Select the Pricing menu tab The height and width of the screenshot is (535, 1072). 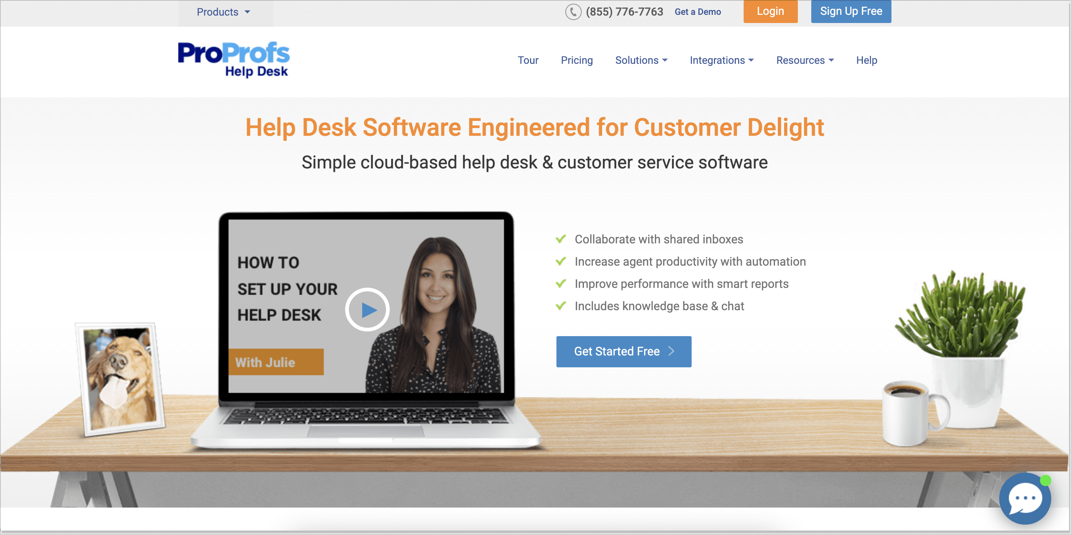(x=577, y=59)
